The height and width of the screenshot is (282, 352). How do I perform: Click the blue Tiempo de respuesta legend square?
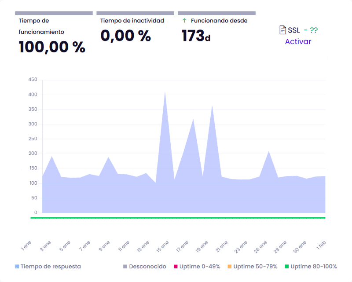click(17, 267)
